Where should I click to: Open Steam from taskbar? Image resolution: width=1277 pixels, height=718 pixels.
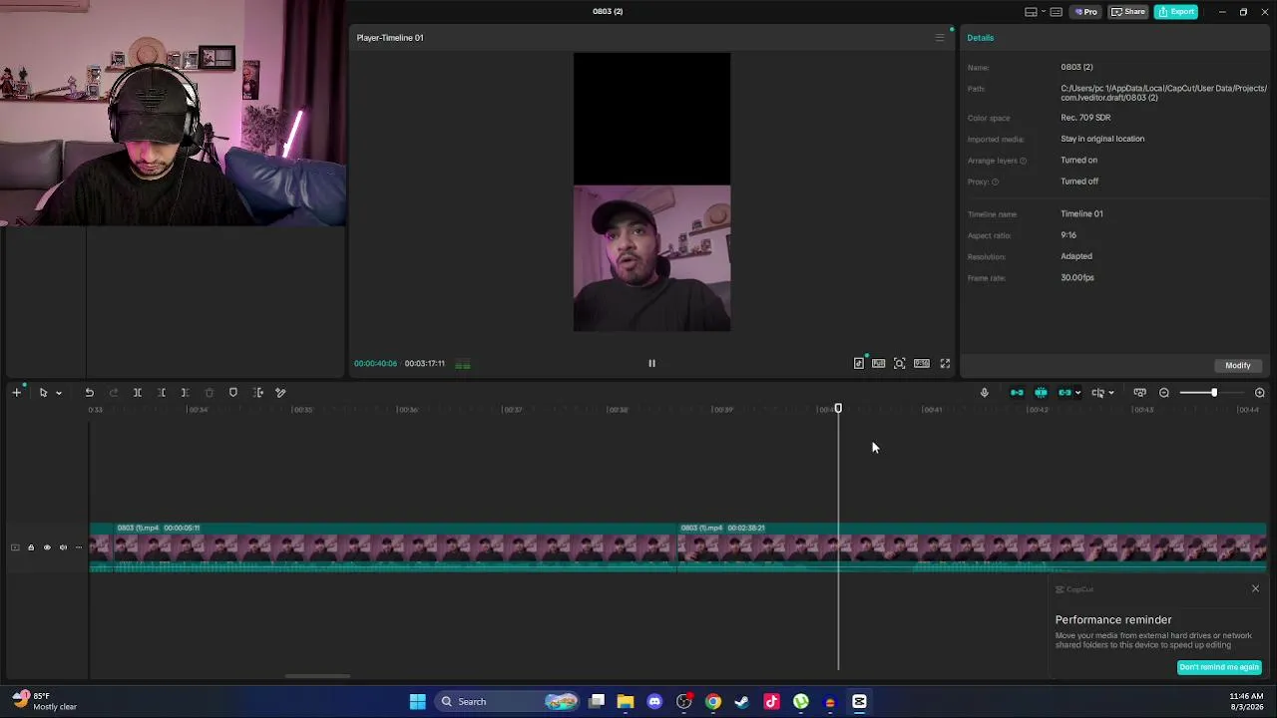[x=742, y=702]
